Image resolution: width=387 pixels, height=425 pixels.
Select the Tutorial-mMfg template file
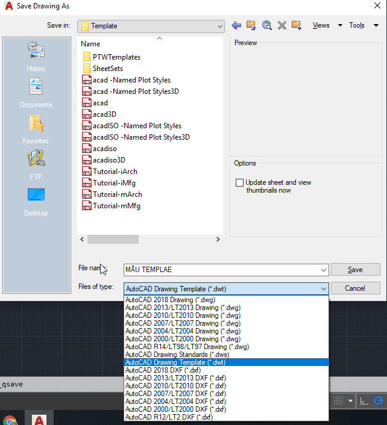coord(112,206)
